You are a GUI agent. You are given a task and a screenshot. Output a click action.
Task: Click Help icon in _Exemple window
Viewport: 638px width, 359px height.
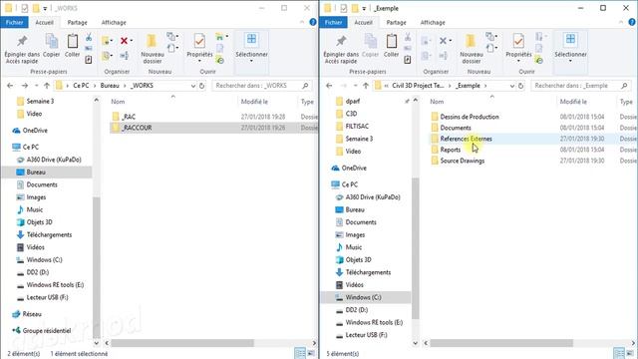tap(632, 22)
